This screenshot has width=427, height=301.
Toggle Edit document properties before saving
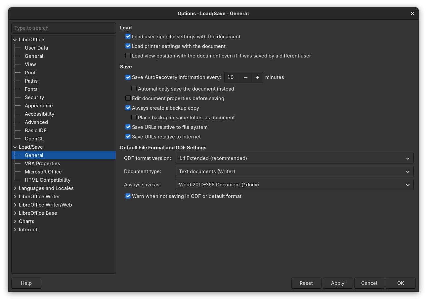[x=128, y=98]
